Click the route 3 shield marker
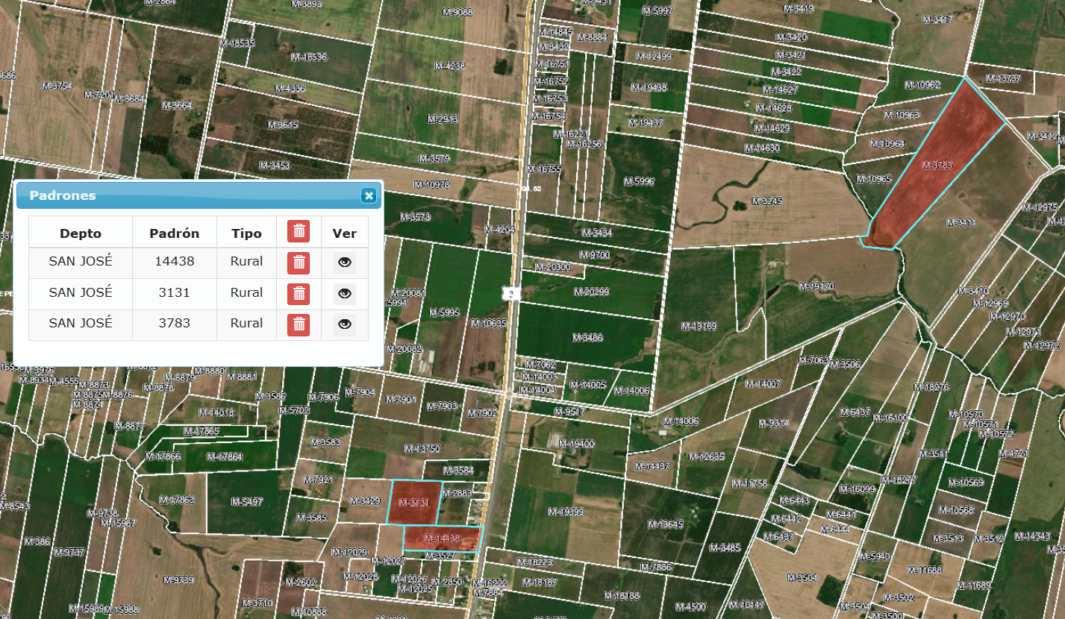 click(x=511, y=294)
